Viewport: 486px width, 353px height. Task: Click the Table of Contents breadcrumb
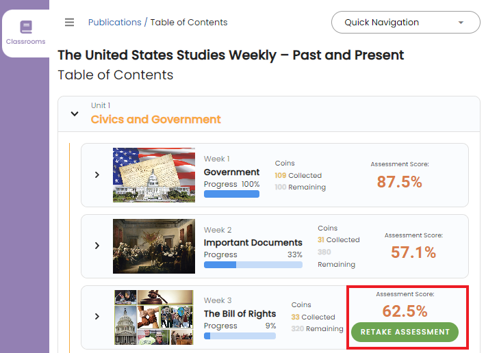pyautogui.click(x=189, y=22)
